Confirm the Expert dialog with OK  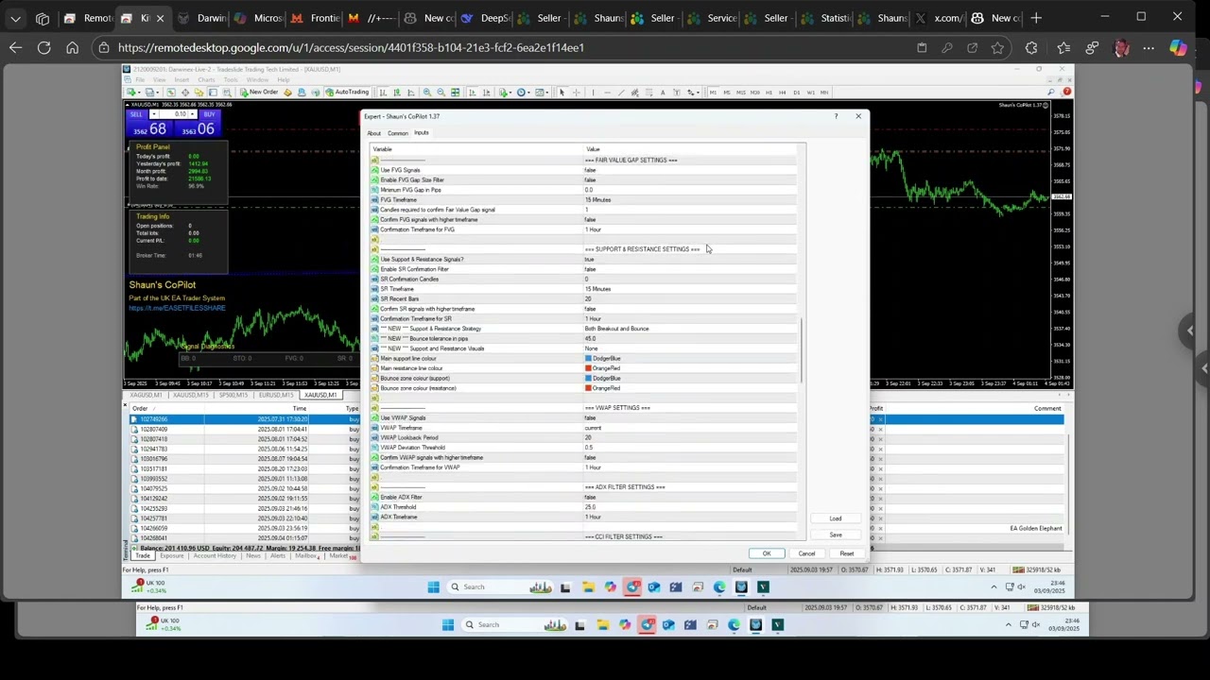[767, 553]
